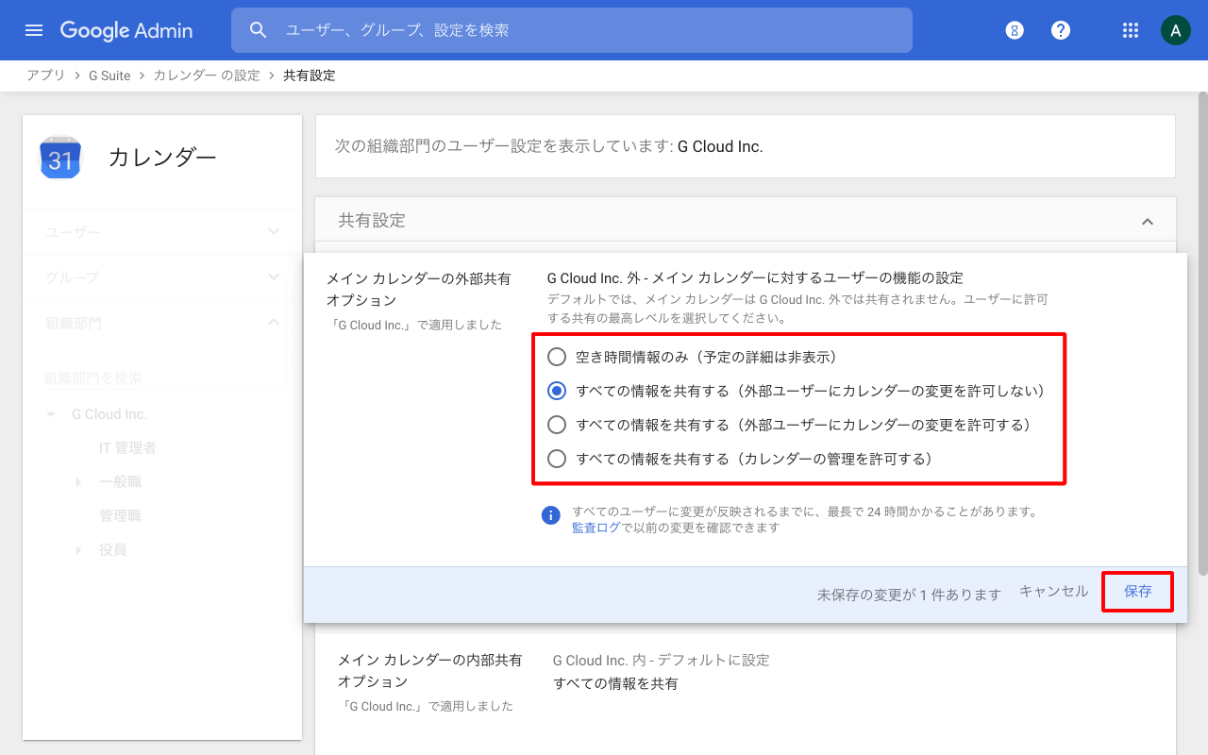Open the main hamburger menu
This screenshot has width=1208, height=755.
point(34,30)
